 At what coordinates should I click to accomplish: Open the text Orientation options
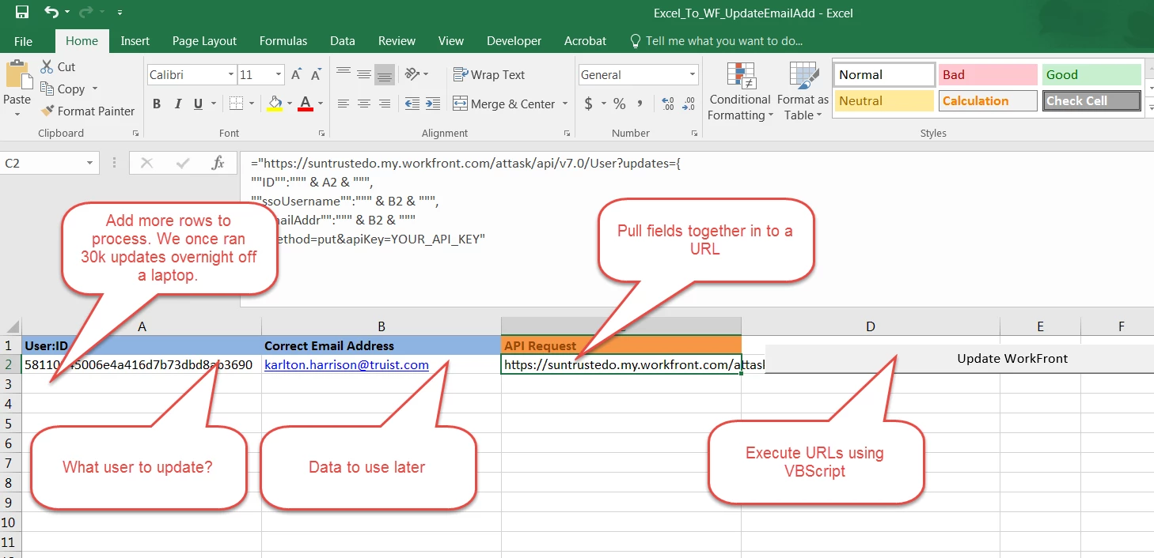tap(416, 74)
